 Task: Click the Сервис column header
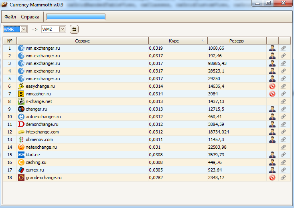point(82,41)
